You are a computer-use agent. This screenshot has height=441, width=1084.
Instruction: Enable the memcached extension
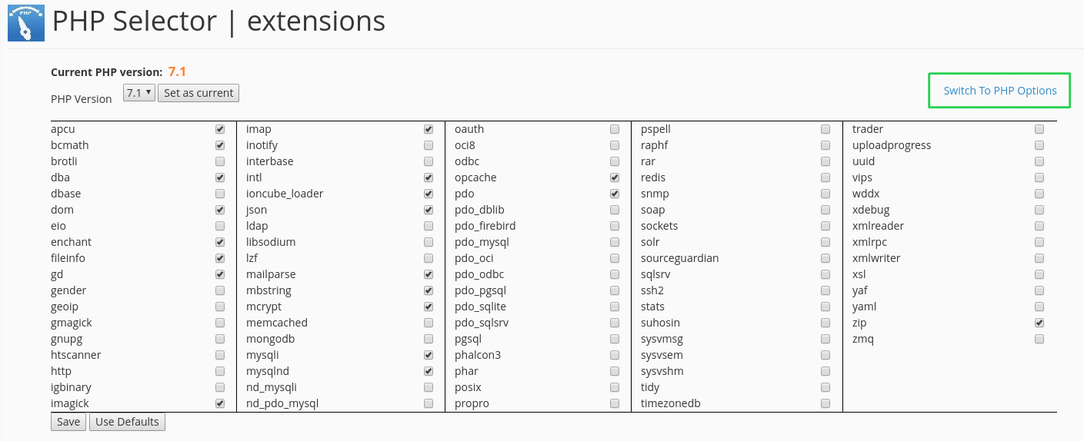429,323
